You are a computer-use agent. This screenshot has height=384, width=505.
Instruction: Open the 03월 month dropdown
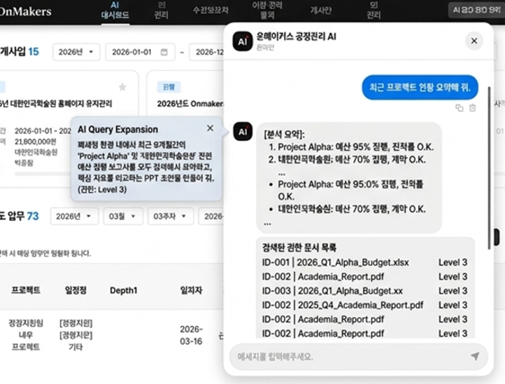(122, 216)
